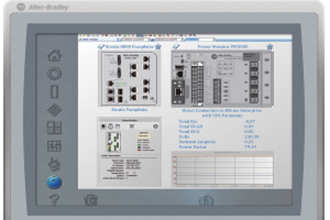
Task: Click icon left of Stratix 8000 Faceplates title
Action: [x=101, y=46]
